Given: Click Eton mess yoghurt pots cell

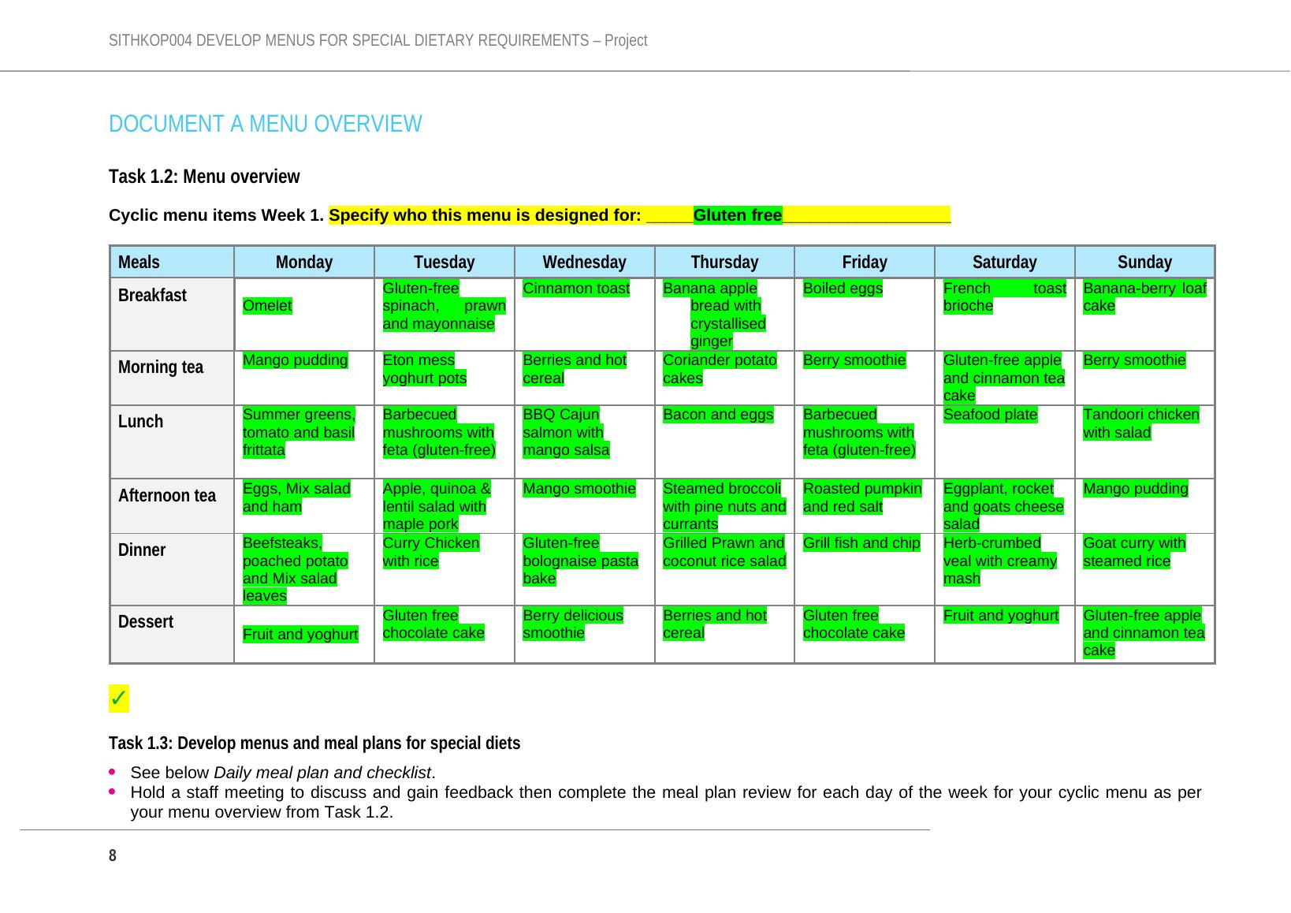Looking at the screenshot, I should (424, 369).
